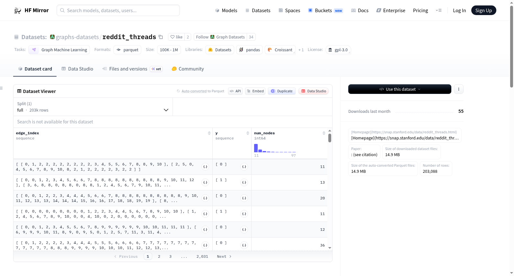514x276 pixels.
Task: Click the num_nodes histogram tallest bar
Action: click(x=256, y=148)
